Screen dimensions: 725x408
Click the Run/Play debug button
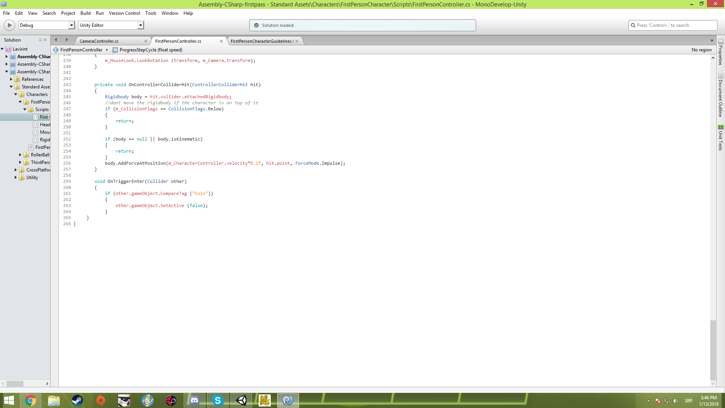(x=9, y=25)
